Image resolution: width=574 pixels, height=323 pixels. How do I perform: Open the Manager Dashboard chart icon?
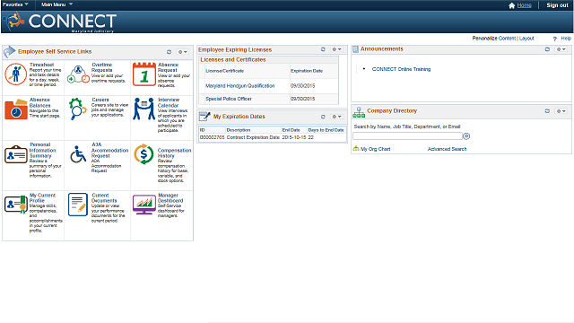coord(143,205)
